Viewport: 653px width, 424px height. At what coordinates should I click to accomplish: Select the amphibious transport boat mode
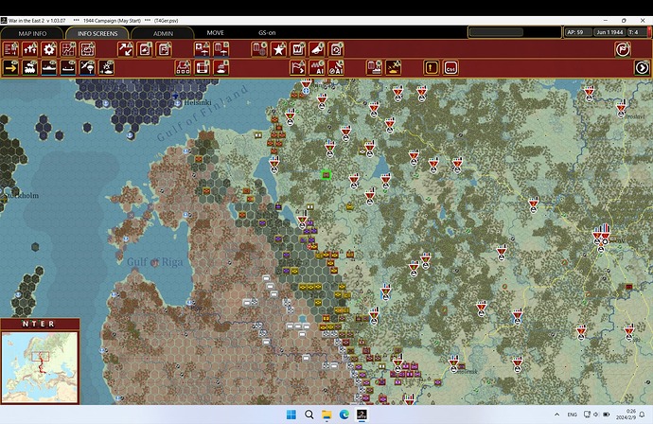tap(68, 67)
